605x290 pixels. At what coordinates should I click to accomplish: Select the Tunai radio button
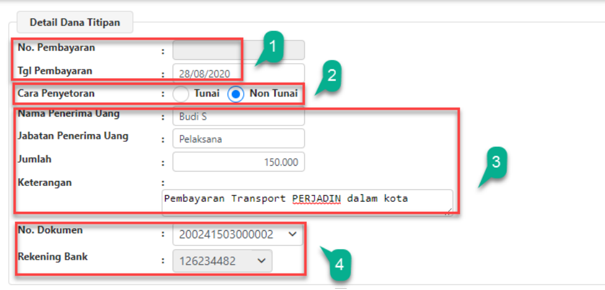coord(181,94)
